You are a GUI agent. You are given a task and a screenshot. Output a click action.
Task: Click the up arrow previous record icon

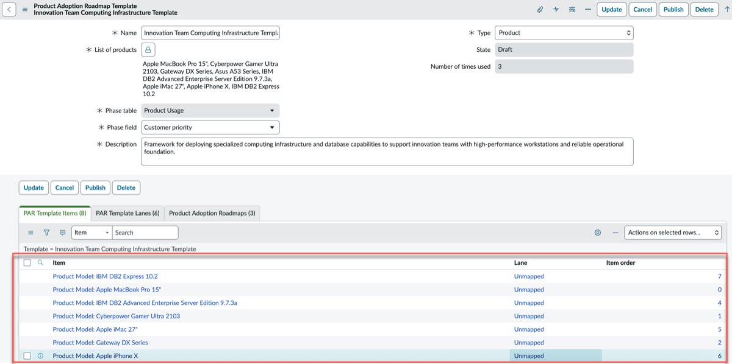(727, 9)
